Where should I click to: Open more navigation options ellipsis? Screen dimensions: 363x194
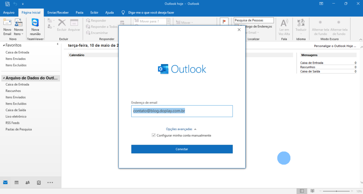point(50,182)
